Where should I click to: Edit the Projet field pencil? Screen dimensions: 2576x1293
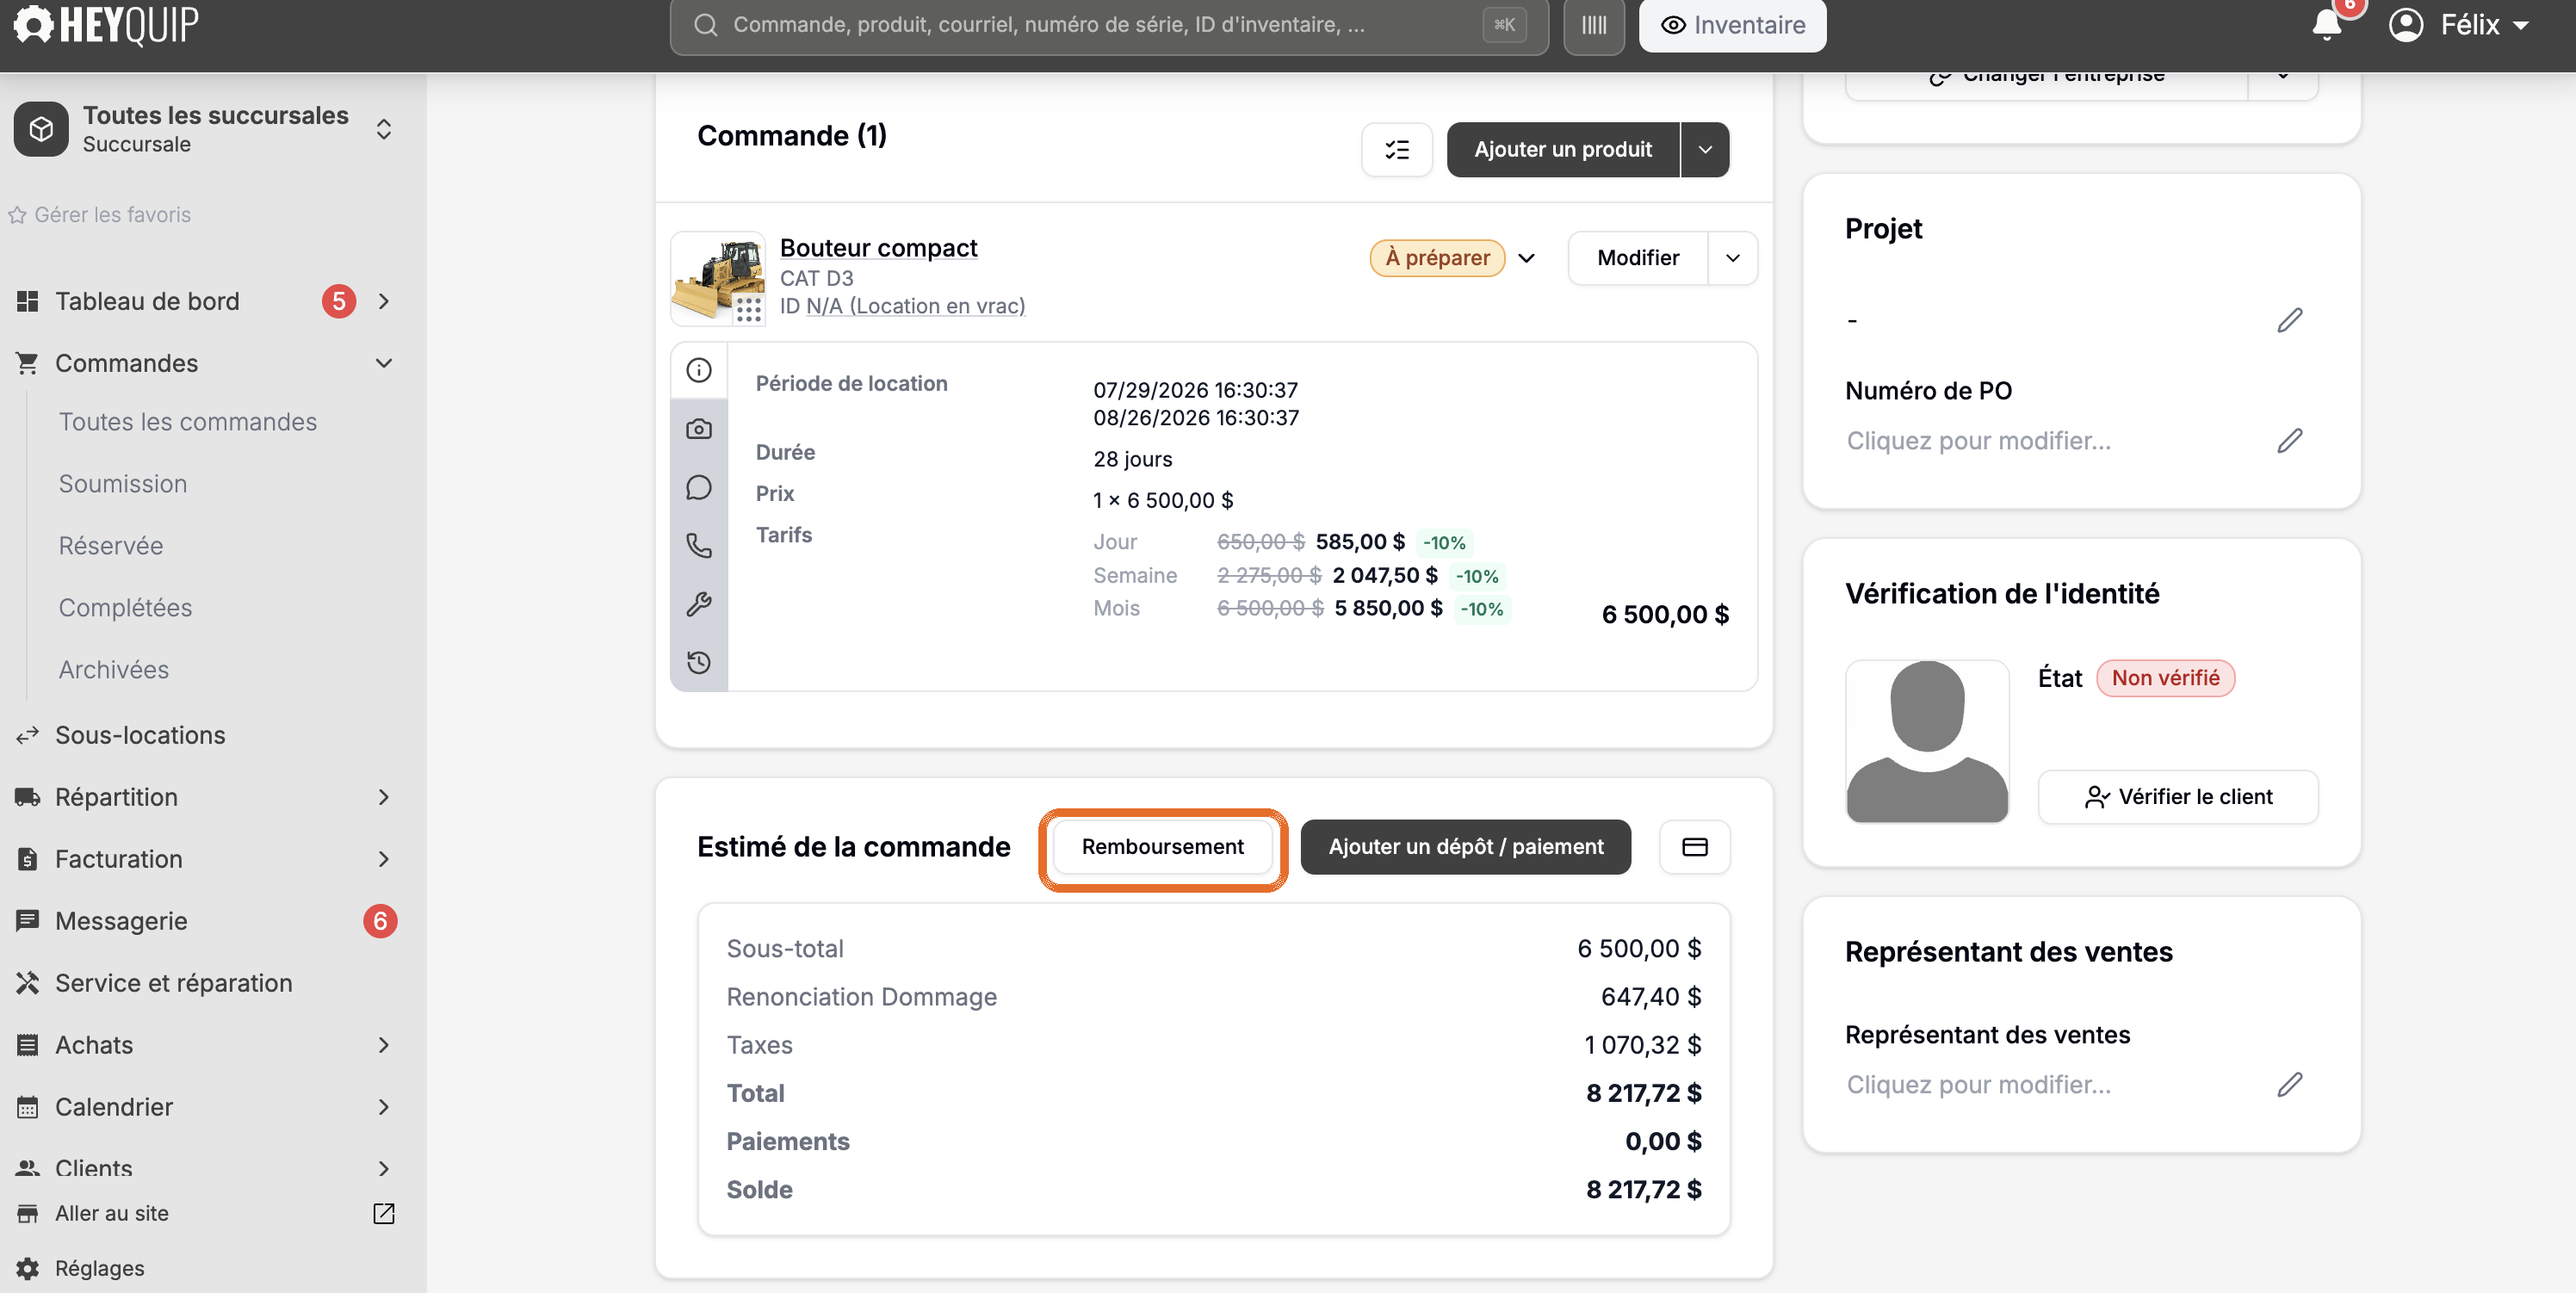pos(2290,320)
